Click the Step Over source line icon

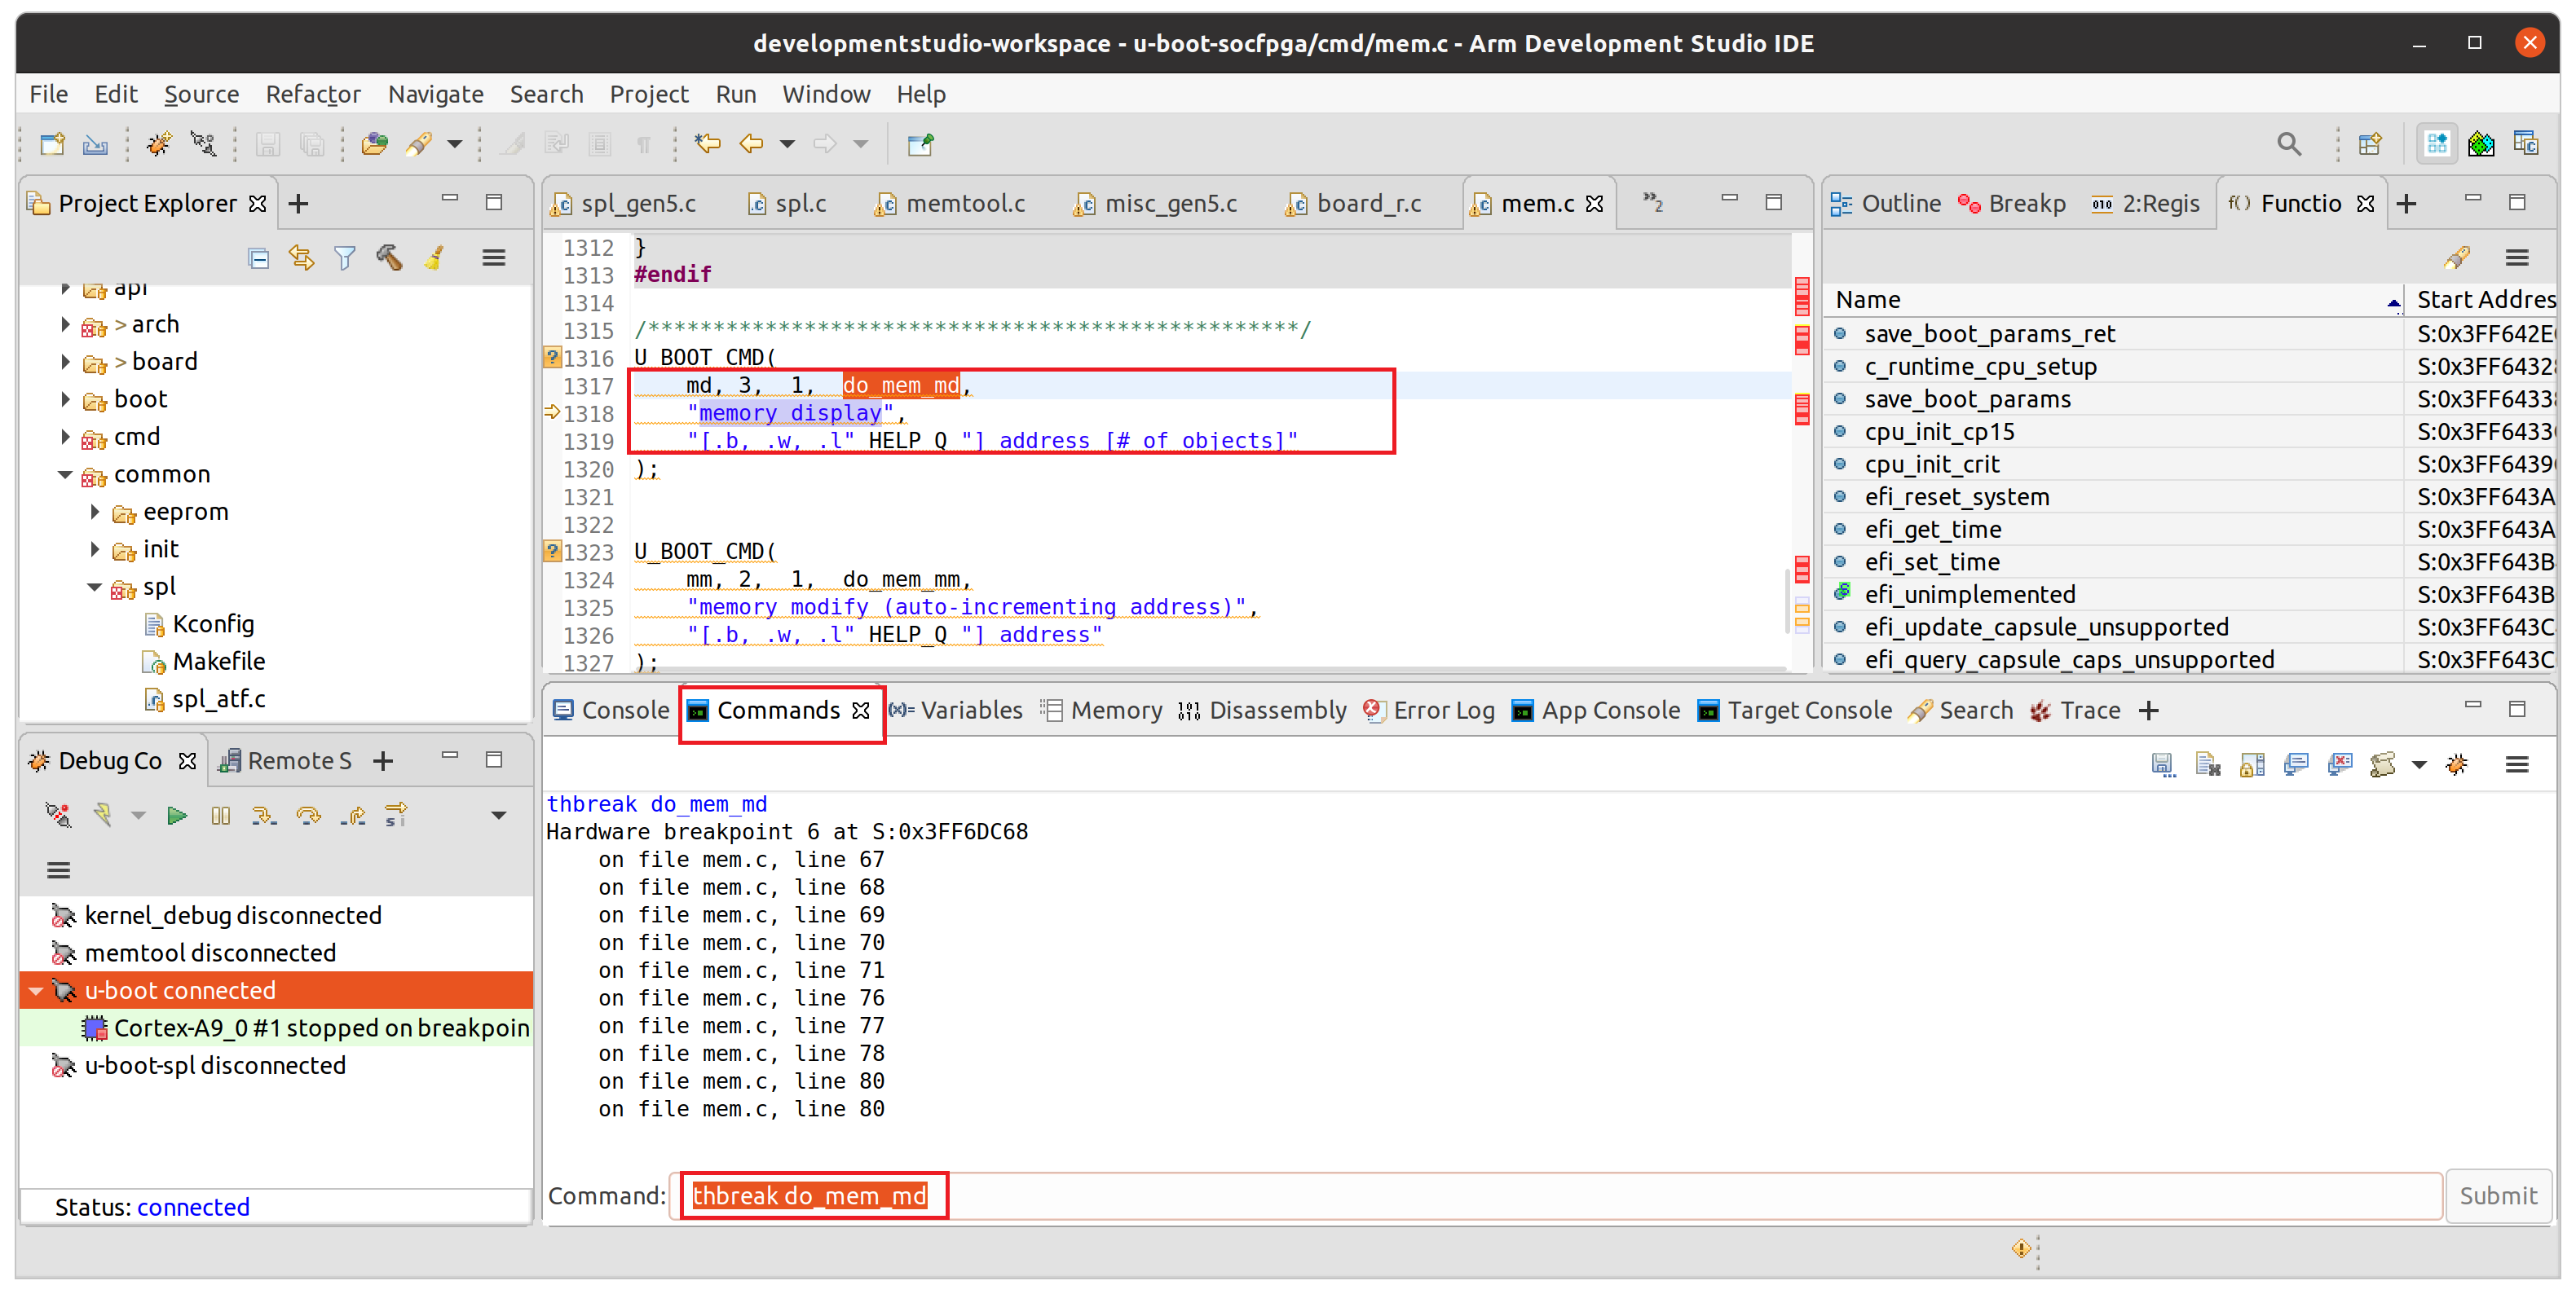click(308, 816)
